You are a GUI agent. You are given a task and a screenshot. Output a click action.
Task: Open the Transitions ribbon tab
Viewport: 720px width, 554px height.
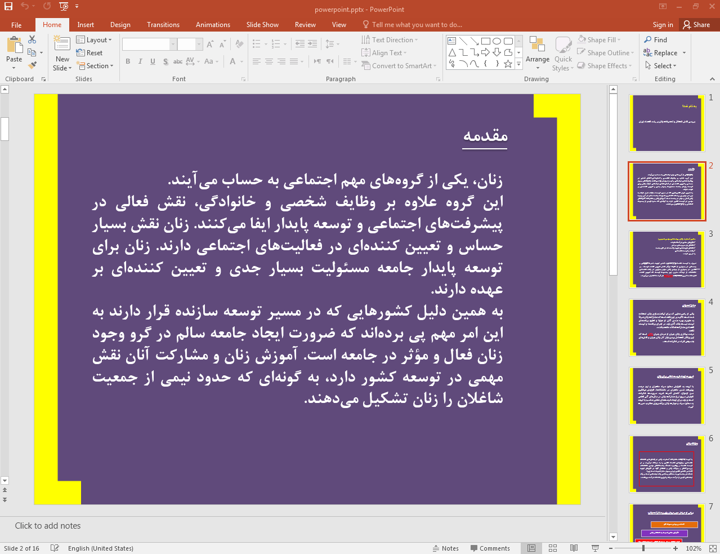163,25
